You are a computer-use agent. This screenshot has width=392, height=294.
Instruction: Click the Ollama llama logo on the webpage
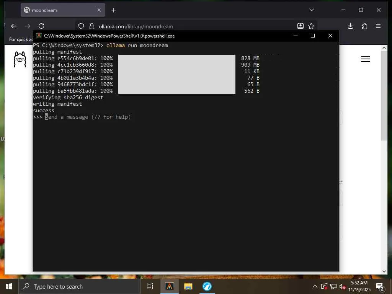tap(20, 59)
